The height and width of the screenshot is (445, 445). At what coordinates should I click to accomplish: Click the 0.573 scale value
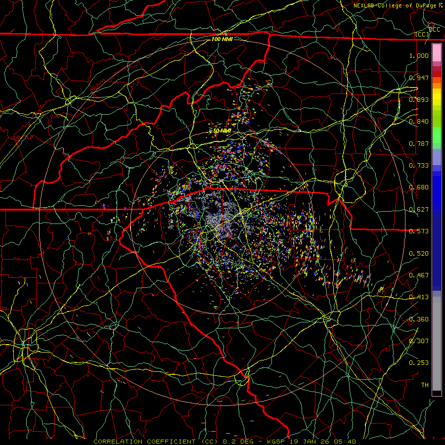(419, 231)
